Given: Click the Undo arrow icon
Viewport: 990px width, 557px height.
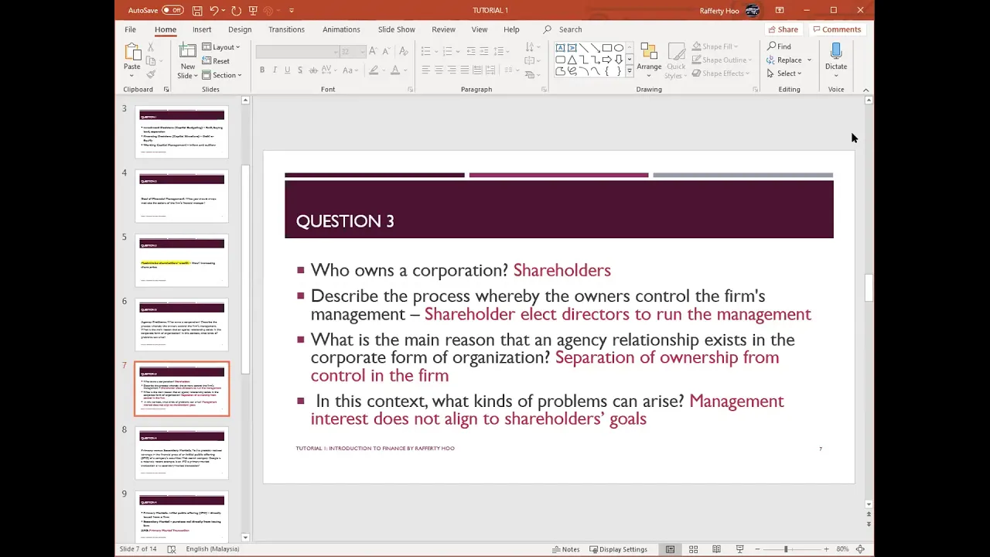Looking at the screenshot, I should coord(214,10).
